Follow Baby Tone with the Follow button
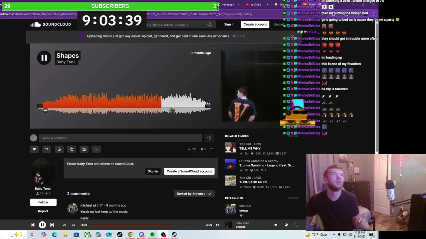The width and height of the screenshot is (426, 239). pos(43,202)
